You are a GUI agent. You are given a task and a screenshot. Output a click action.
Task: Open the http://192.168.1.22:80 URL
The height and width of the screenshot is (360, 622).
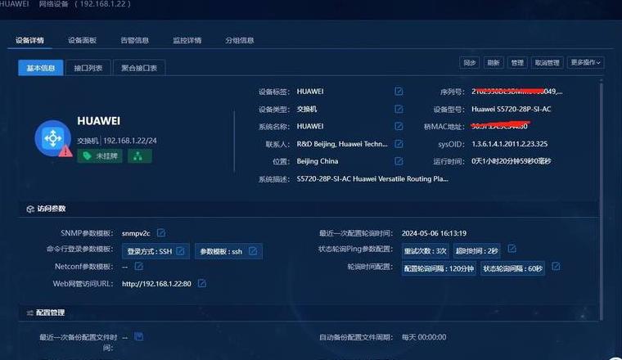pos(156,284)
